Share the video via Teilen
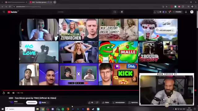This screenshot has width=198, height=111. 105,103
